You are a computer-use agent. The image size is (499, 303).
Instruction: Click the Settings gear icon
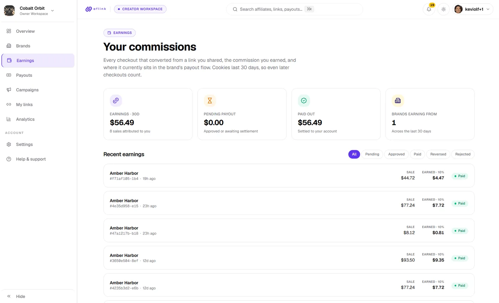(9, 145)
